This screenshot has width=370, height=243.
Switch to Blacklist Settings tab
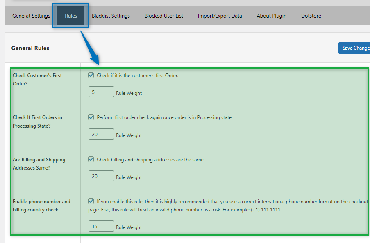(111, 16)
